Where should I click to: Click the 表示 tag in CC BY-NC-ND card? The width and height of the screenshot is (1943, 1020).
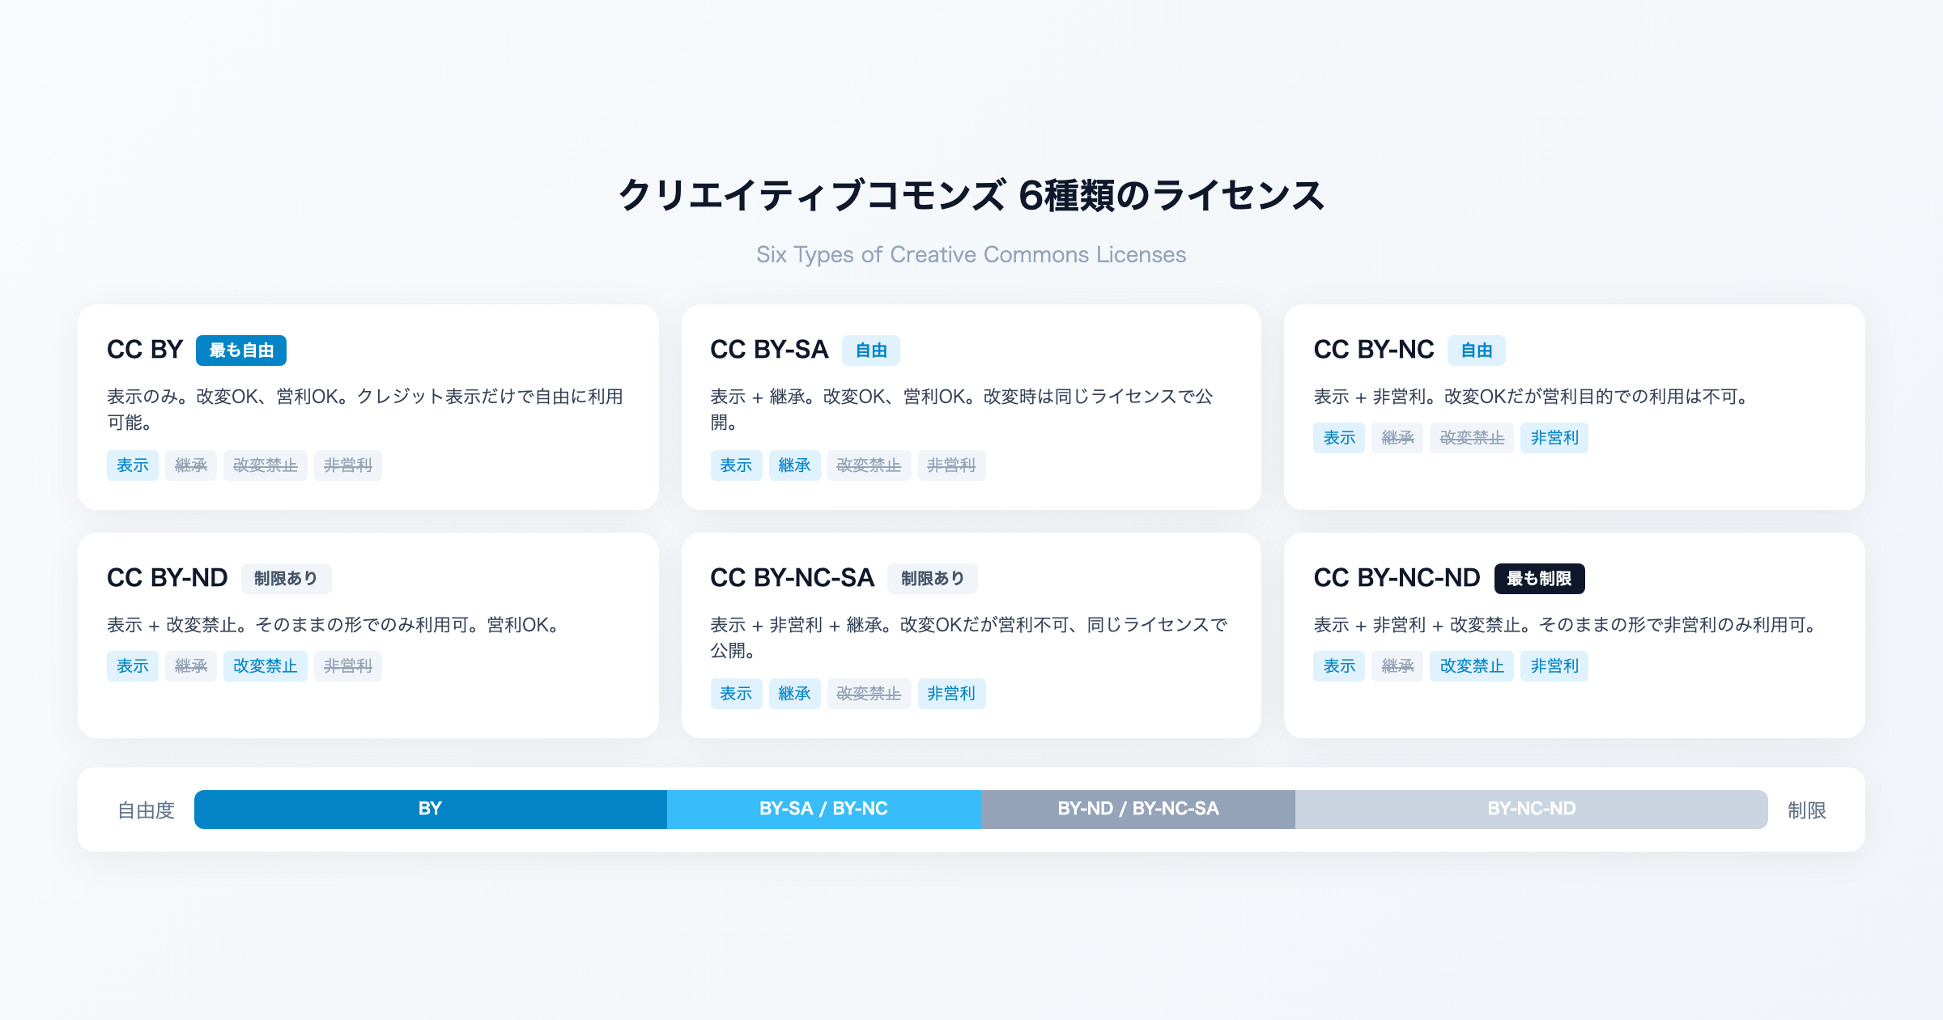(1339, 666)
